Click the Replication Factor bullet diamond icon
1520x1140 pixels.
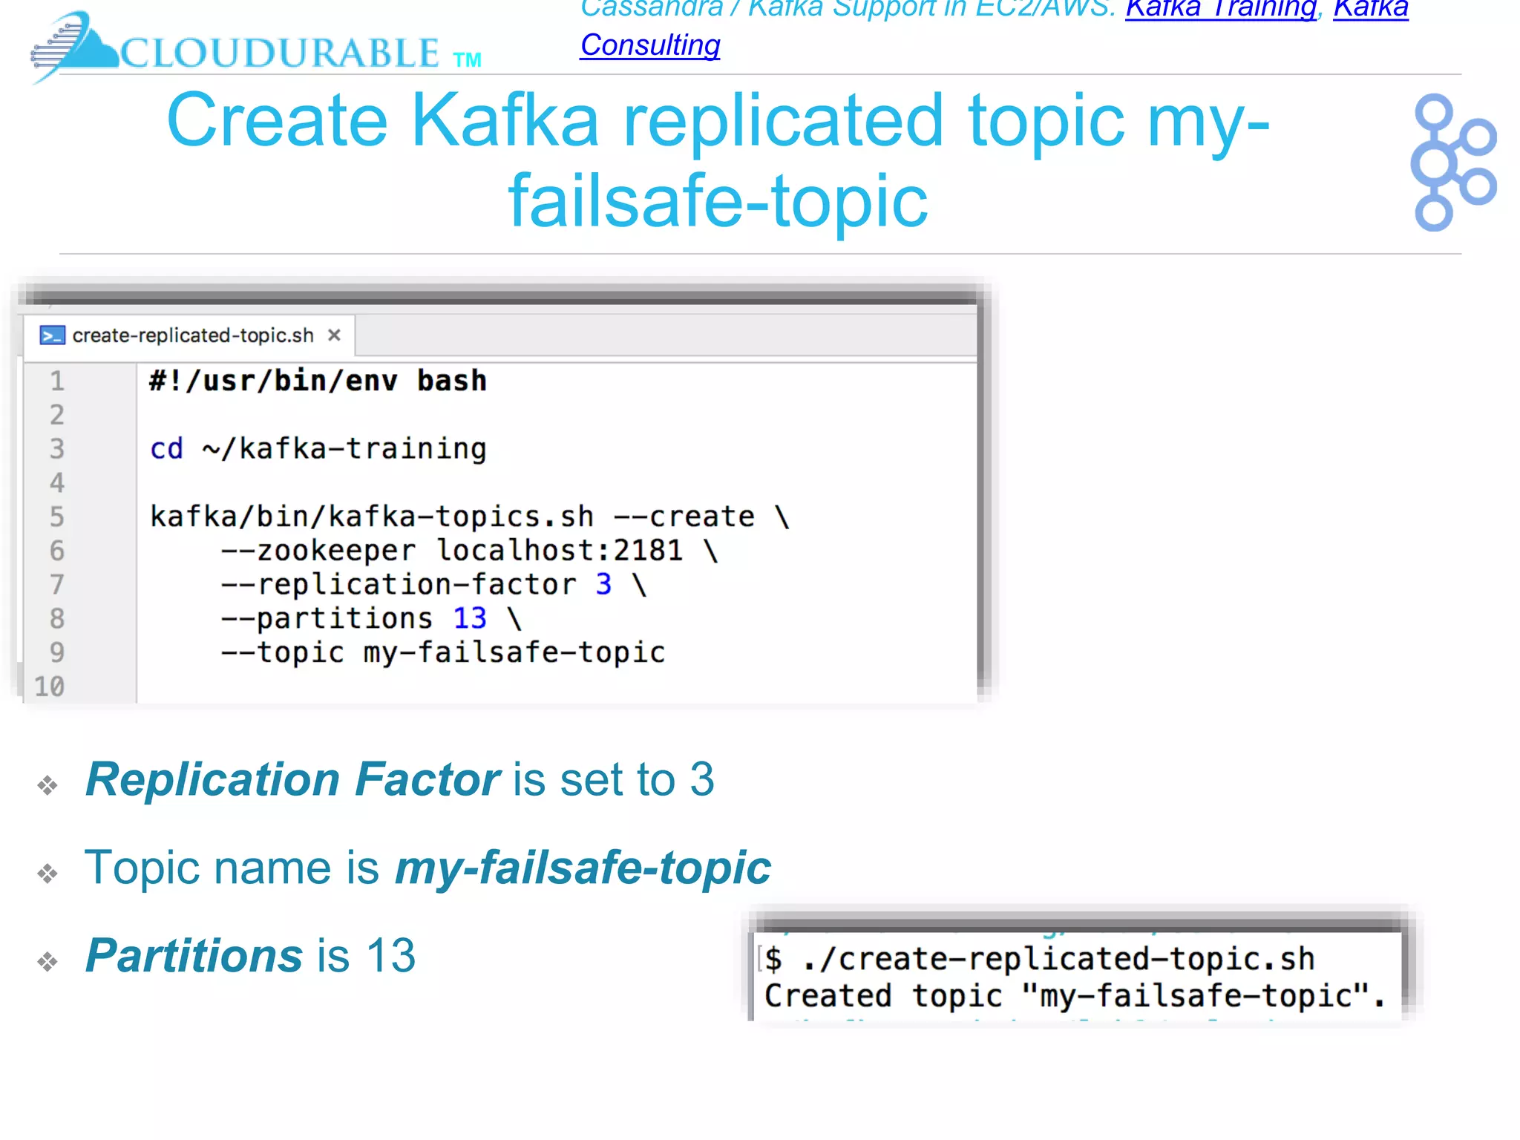click(x=48, y=785)
